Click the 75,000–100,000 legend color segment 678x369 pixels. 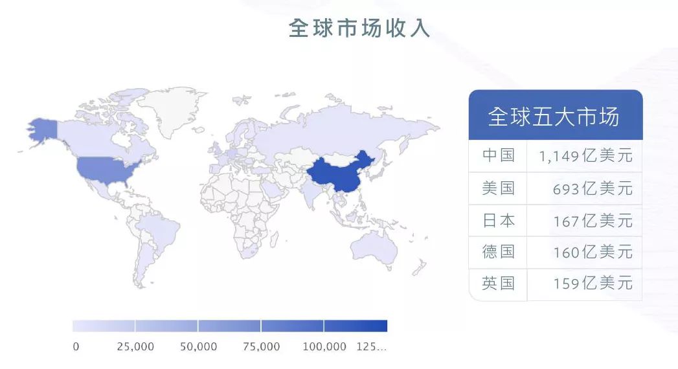292,326
